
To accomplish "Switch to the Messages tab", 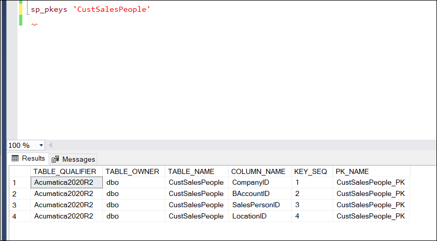I will click(x=73, y=159).
